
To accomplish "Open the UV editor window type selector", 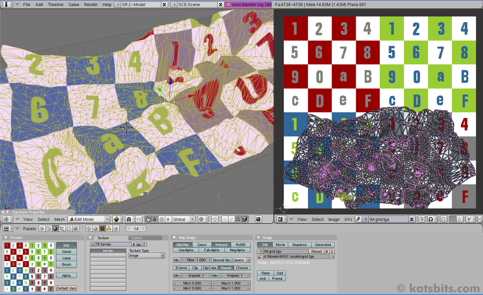I will click(282, 219).
